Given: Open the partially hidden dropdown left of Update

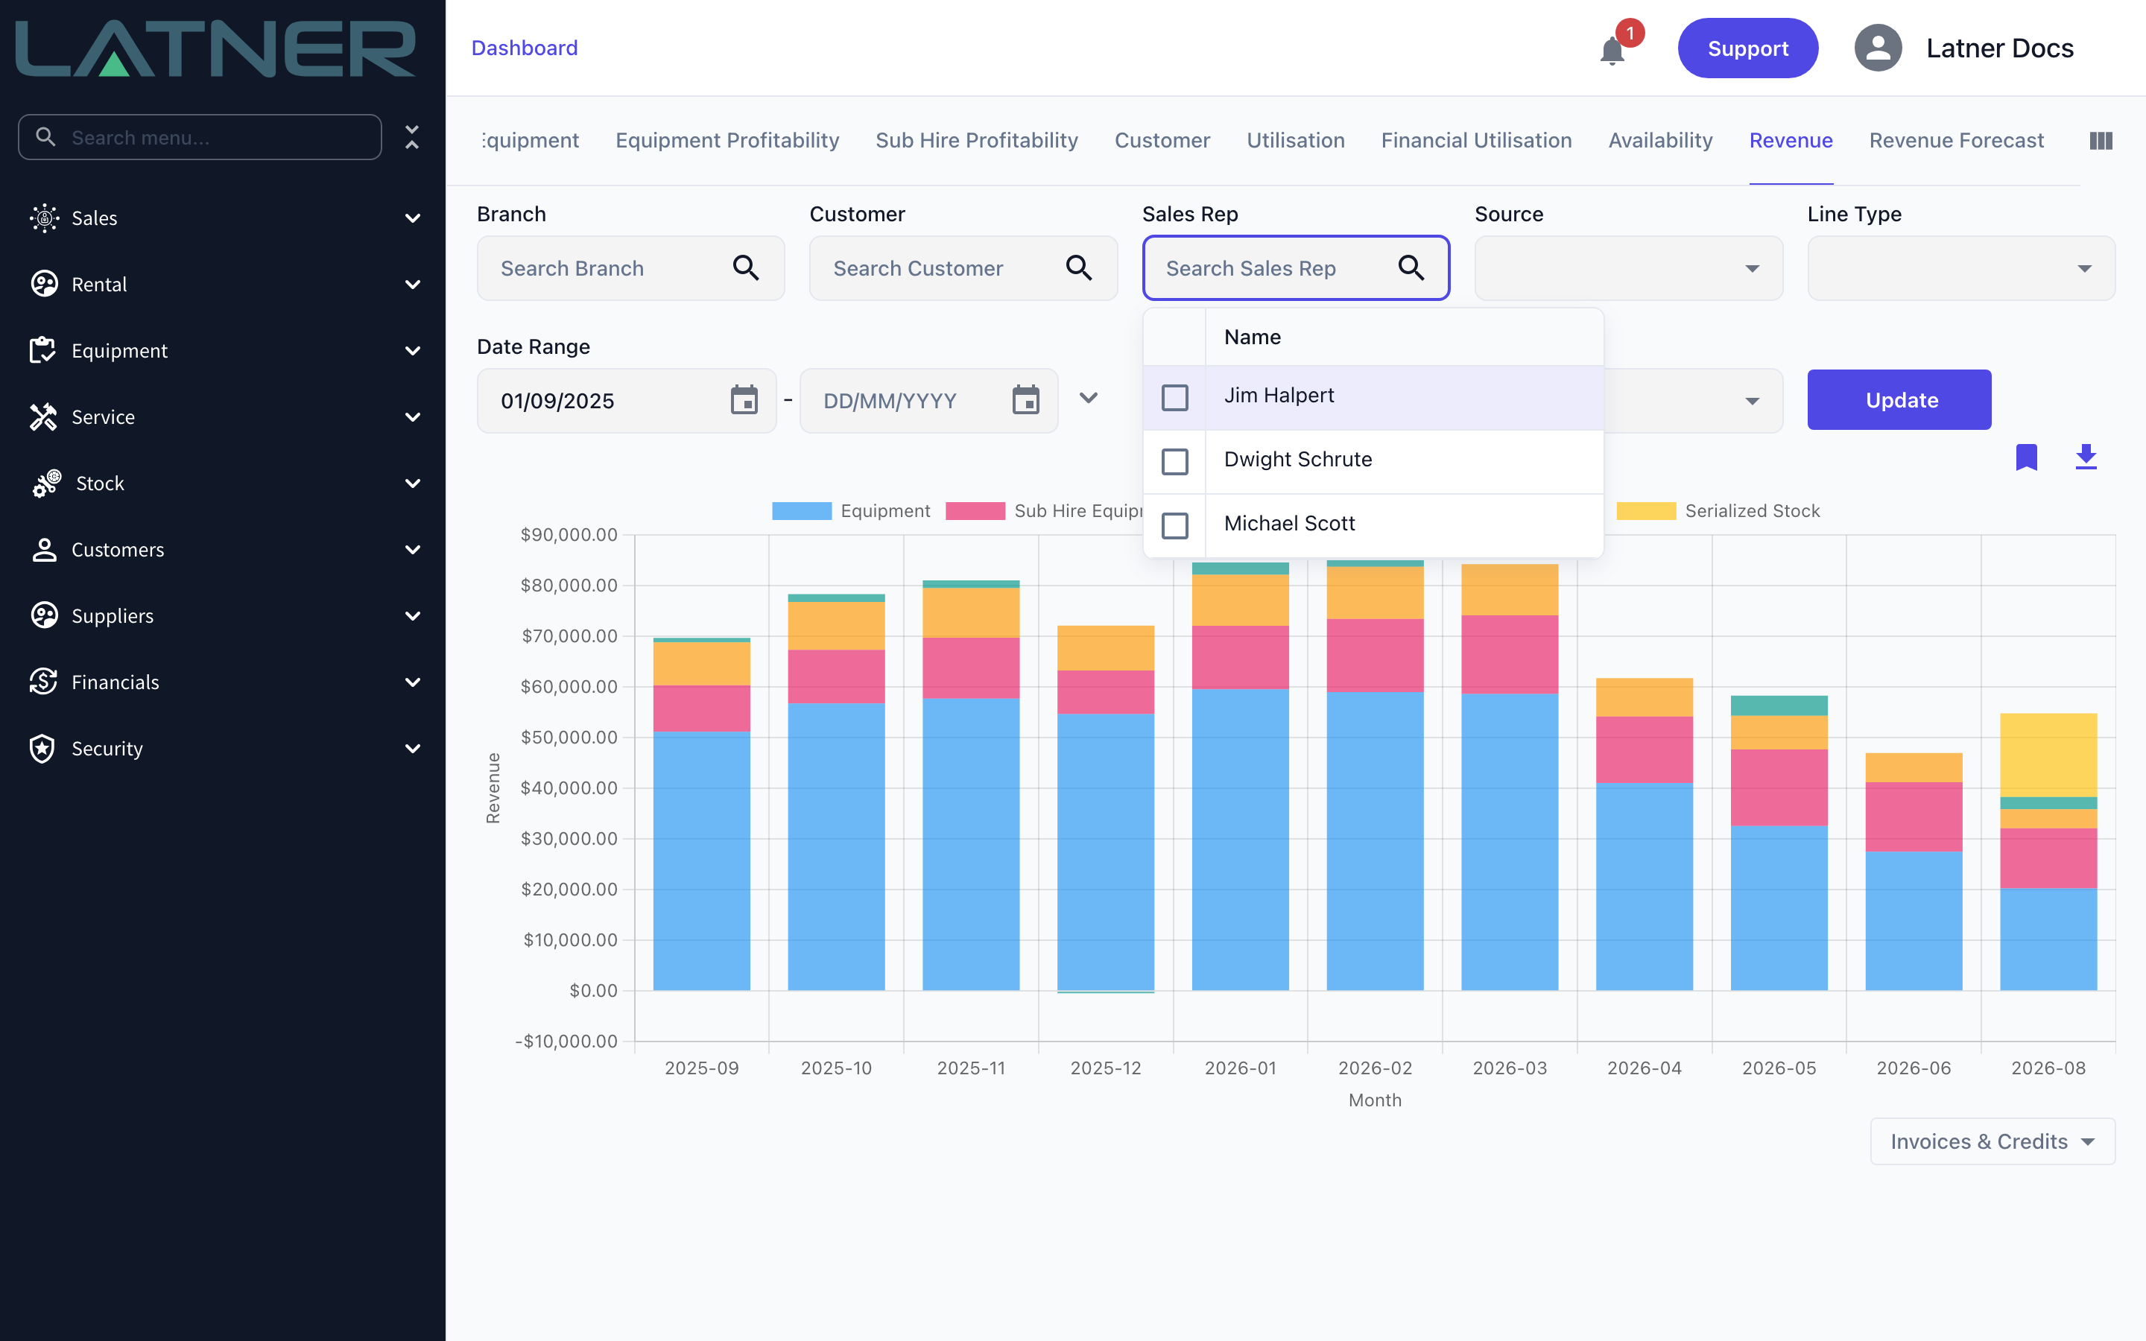Looking at the screenshot, I should 1694,401.
